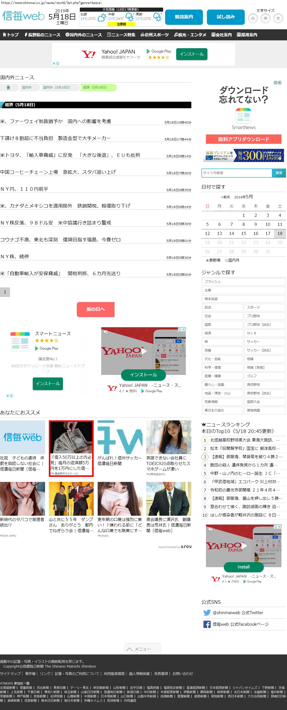Click the site search input field
The image size is (287, 710).
(x=236, y=173)
